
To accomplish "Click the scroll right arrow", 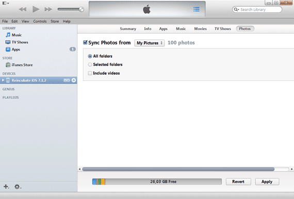I will (291, 169).
